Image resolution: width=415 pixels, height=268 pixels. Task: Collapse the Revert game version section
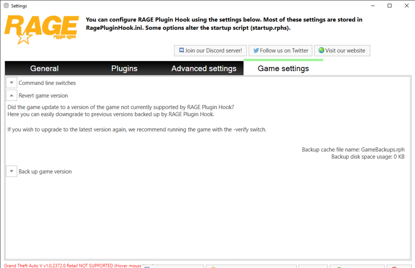click(x=12, y=96)
